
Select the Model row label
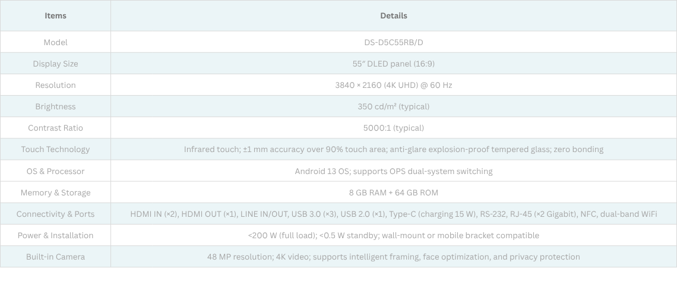point(55,42)
